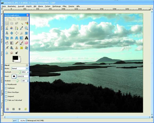Open the Werkzeuge menu
154x123 pixels.
click(x=57, y=6)
